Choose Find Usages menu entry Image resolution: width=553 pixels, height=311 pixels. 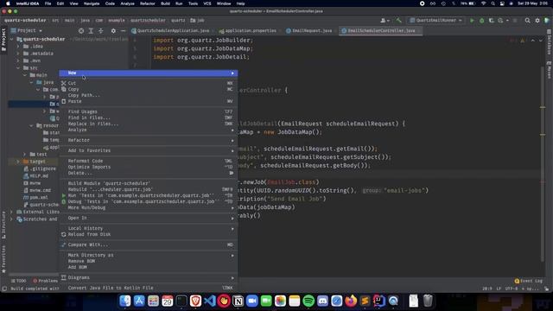[x=148, y=111]
